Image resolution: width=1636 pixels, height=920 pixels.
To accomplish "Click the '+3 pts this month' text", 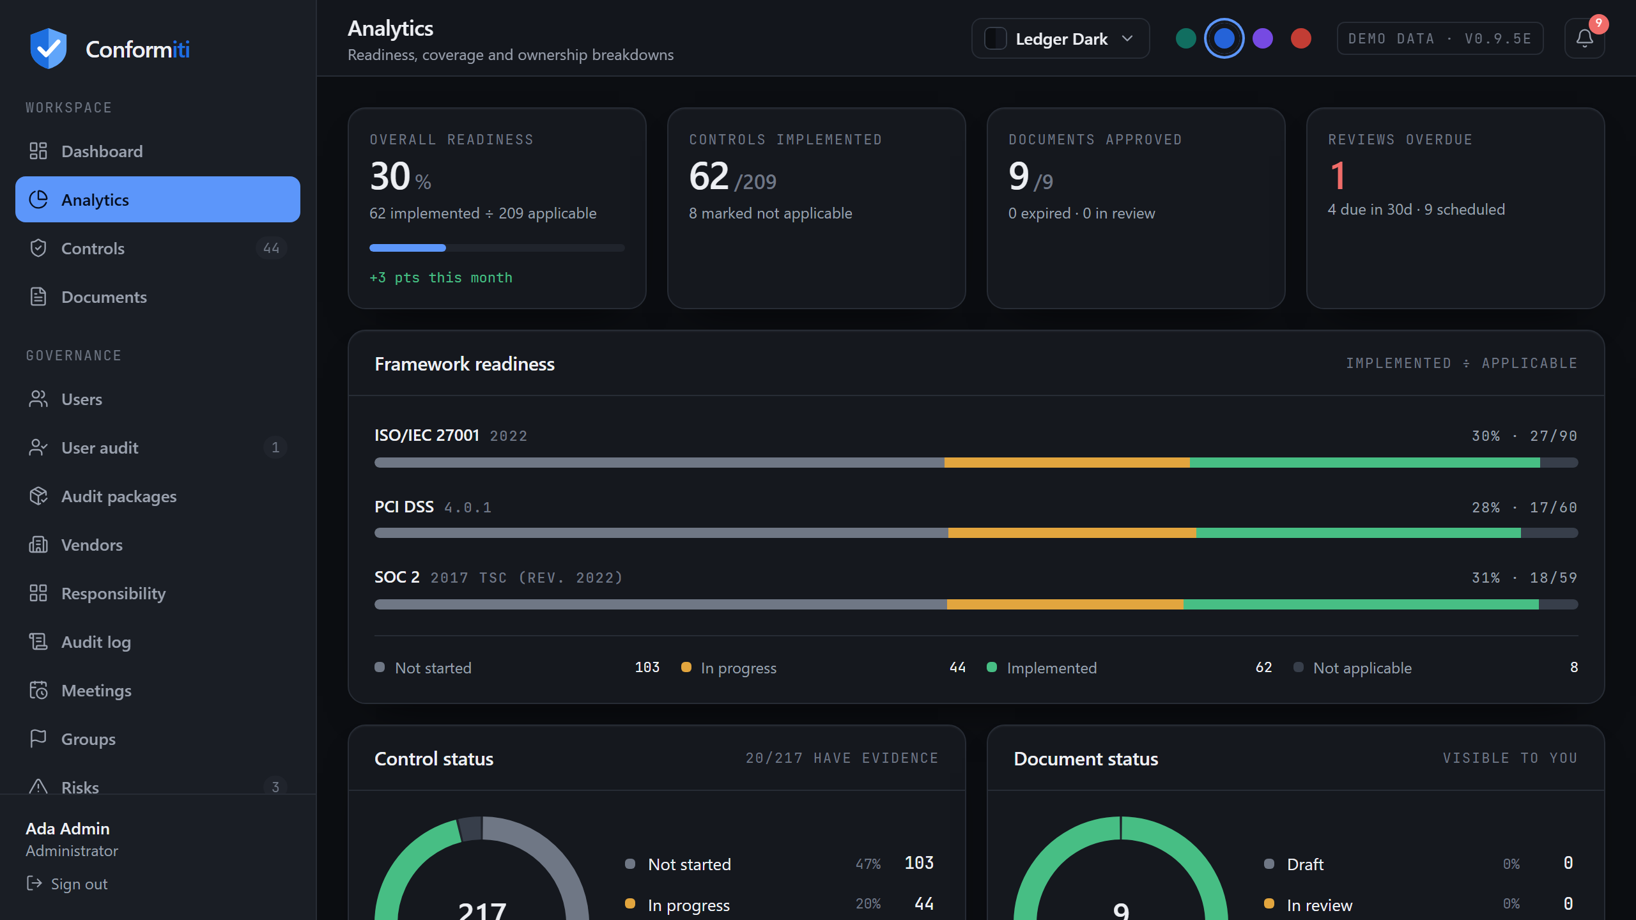I will click(x=441, y=277).
